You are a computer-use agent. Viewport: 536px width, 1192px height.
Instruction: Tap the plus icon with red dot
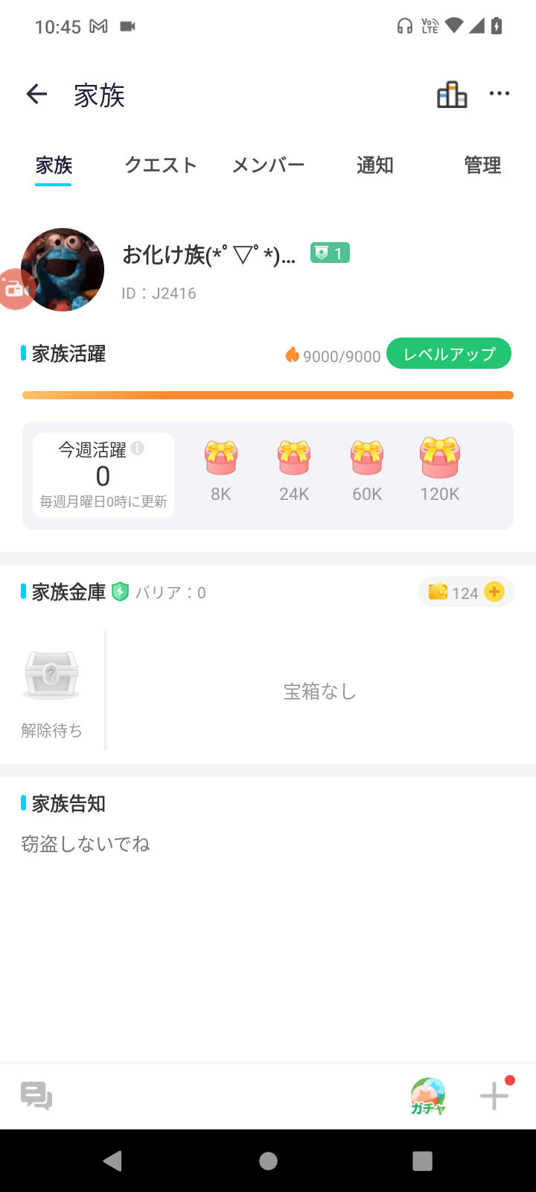pyautogui.click(x=494, y=1096)
